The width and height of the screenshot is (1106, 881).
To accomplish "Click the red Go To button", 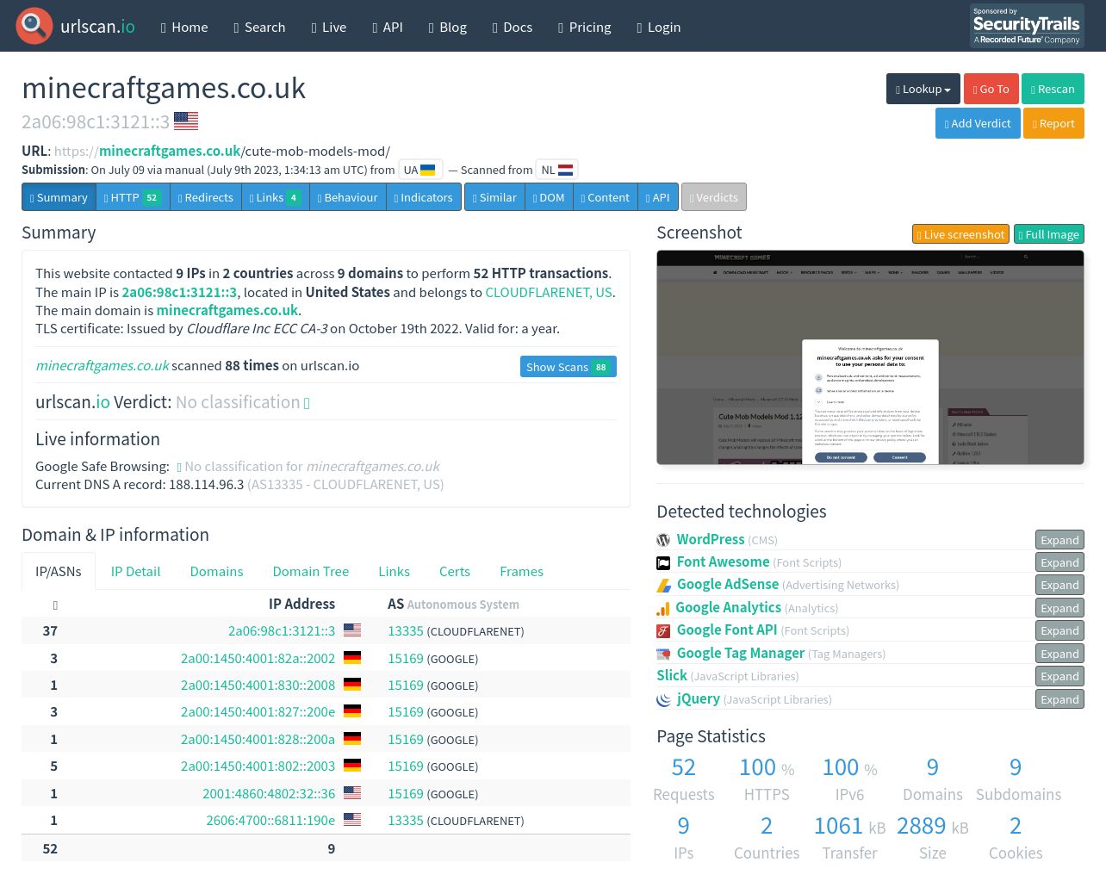I will [x=991, y=89].
